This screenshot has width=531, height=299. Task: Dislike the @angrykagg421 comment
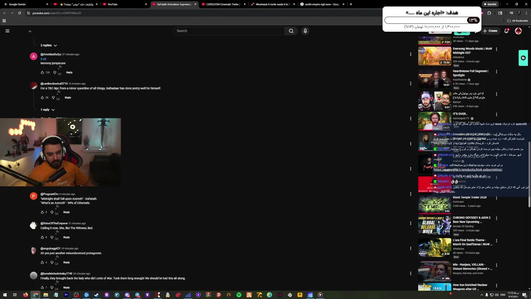52,262
